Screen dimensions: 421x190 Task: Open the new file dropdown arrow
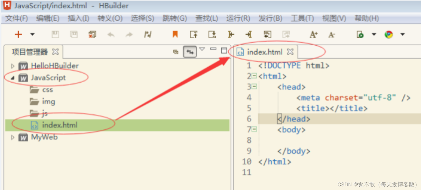[32, 34]
